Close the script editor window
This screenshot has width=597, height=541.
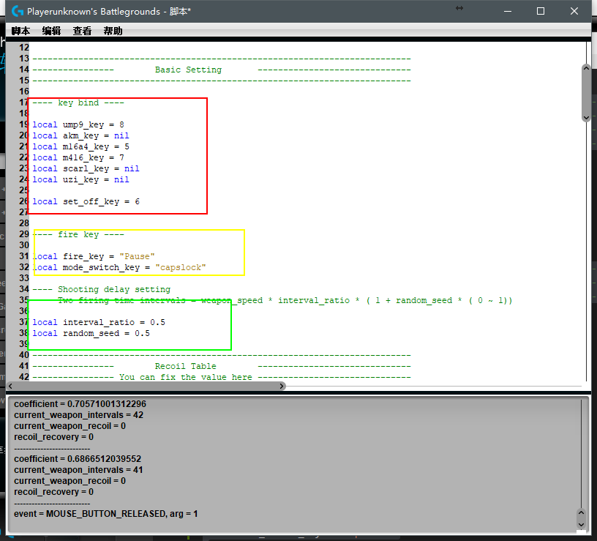(574, 11)
